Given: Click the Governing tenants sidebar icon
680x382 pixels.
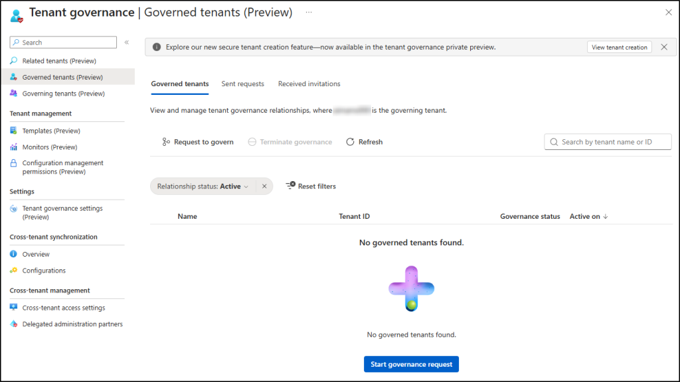Looking at the screenshot, I should coord(14,94).
